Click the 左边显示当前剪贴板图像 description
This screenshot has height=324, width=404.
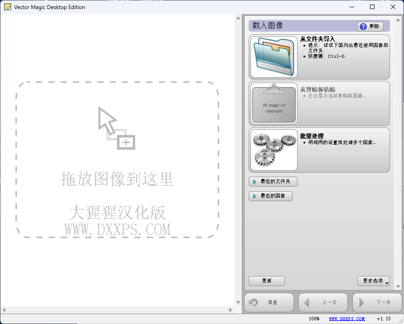337,96
